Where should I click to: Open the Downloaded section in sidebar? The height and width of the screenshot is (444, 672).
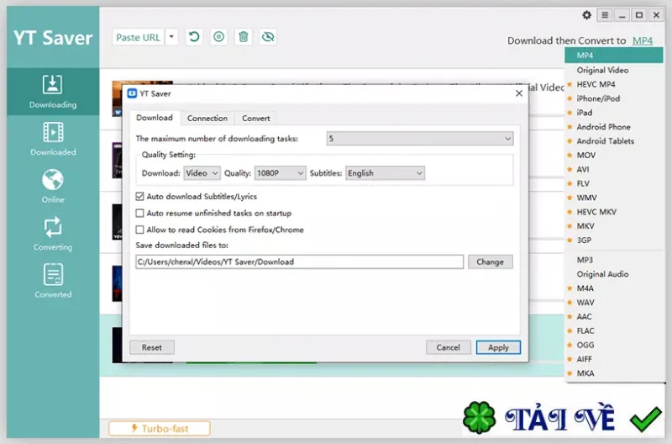pos(53,139)
